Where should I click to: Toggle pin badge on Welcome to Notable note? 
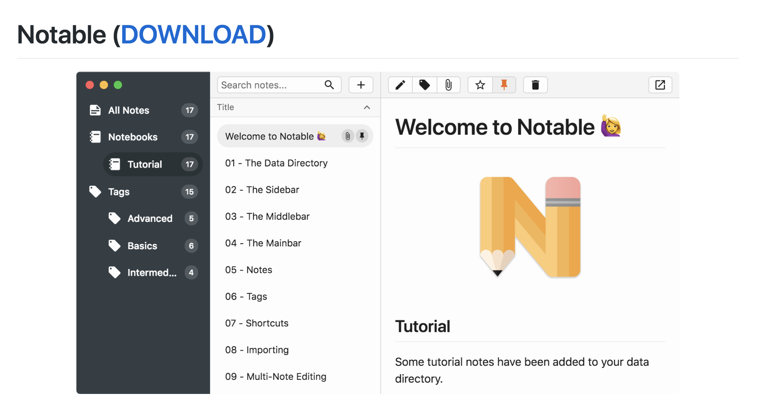pos(362,136)
